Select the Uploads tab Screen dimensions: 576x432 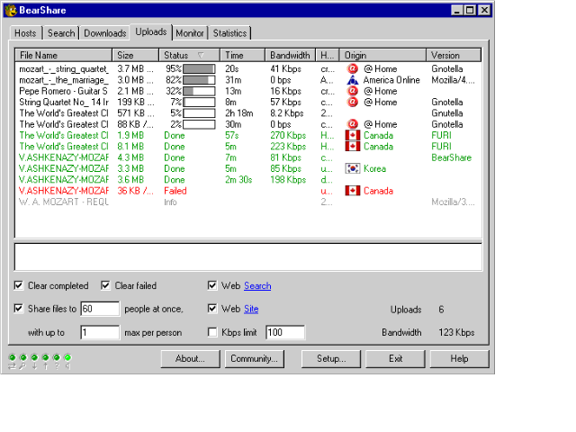(x=151, y=32)
